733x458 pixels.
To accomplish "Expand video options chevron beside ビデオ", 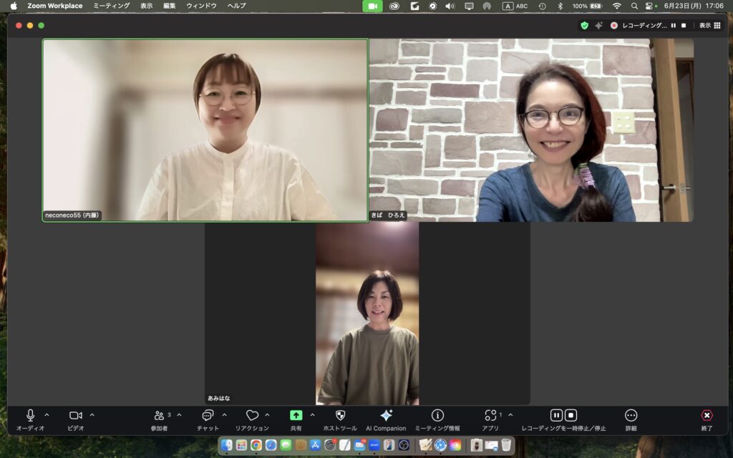I will [92, 415].
